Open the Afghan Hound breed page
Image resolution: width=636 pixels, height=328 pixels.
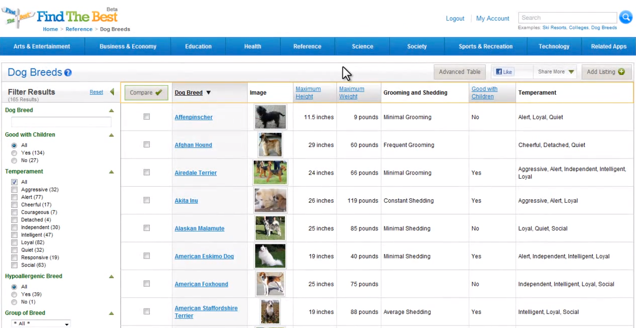[193, 145]
